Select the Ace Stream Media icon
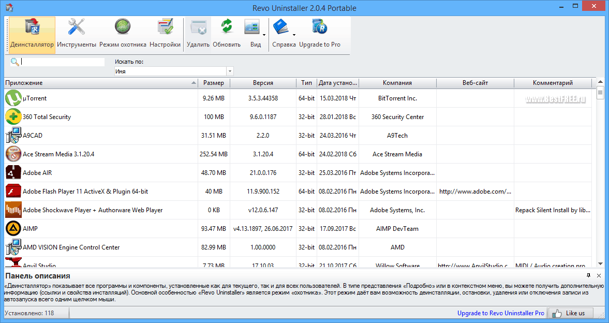 (13, 154)
